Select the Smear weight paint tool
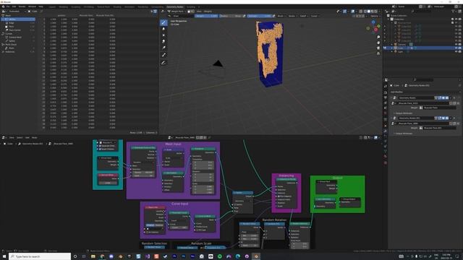The image size is (463, 260). pyautogui.click(x=163, y=41)
